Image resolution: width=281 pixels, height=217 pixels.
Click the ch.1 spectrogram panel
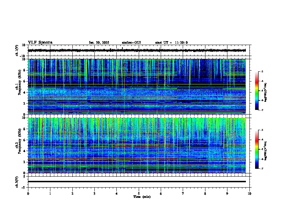click(137, 87)
